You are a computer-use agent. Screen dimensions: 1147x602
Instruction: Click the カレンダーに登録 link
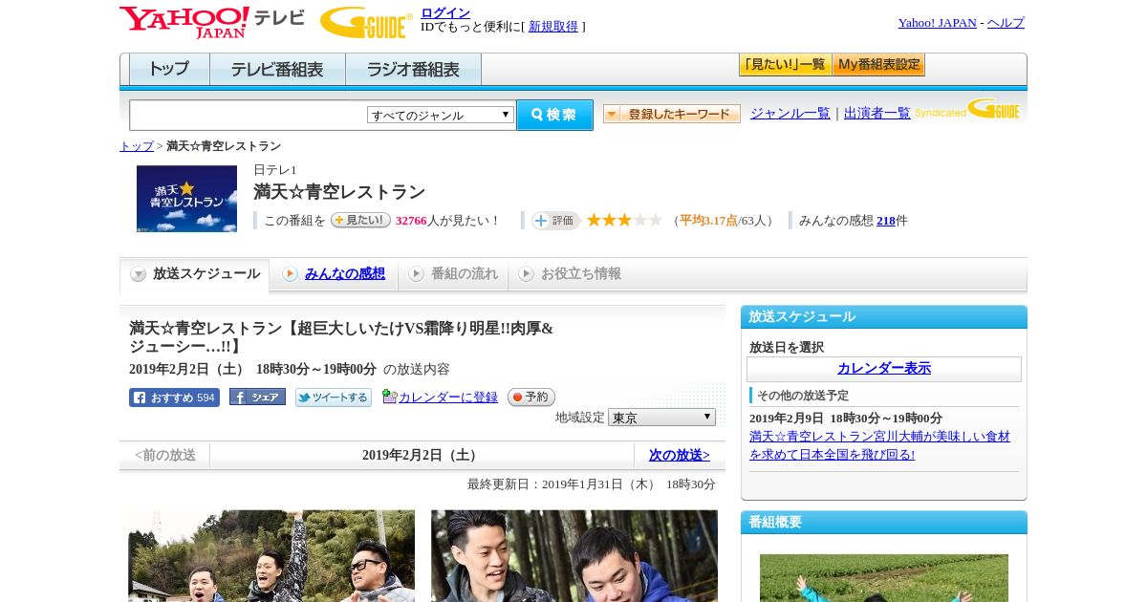tap(448, 398)
